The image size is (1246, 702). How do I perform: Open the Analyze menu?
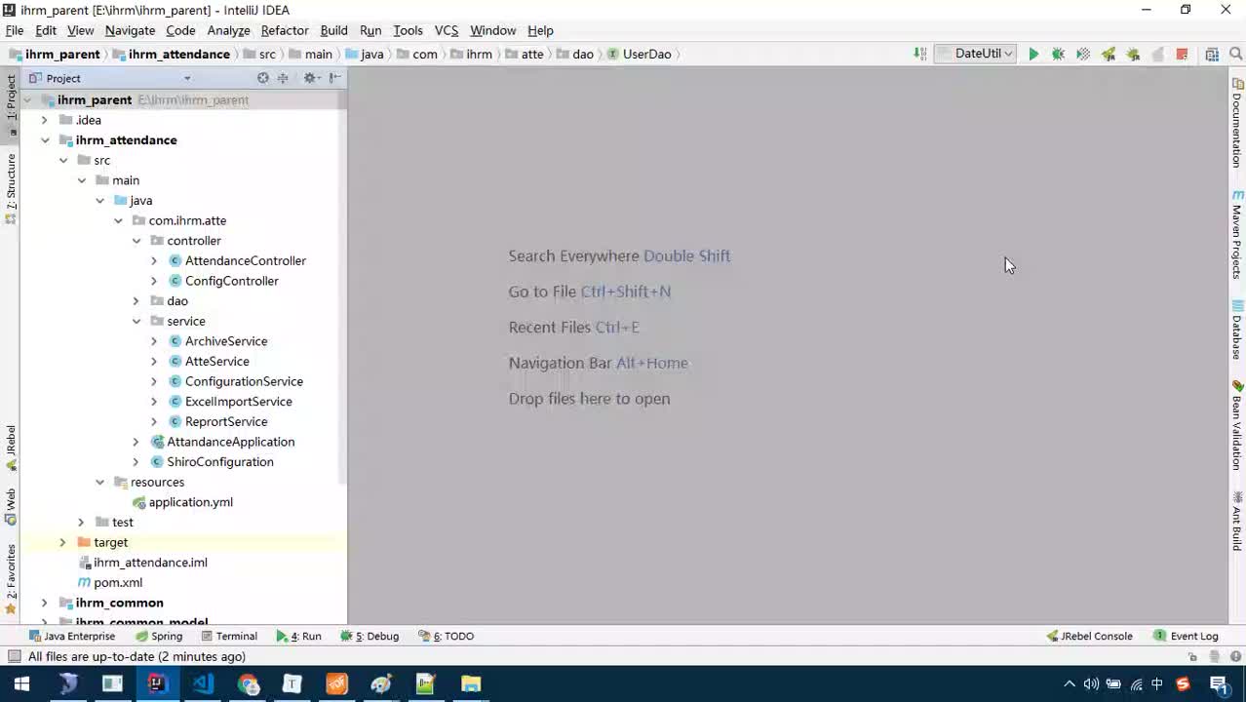(x=228, y=30)
